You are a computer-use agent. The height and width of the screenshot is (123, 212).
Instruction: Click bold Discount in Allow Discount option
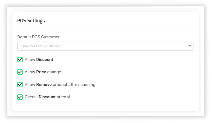pyautogui.click(x=45, y=59)
